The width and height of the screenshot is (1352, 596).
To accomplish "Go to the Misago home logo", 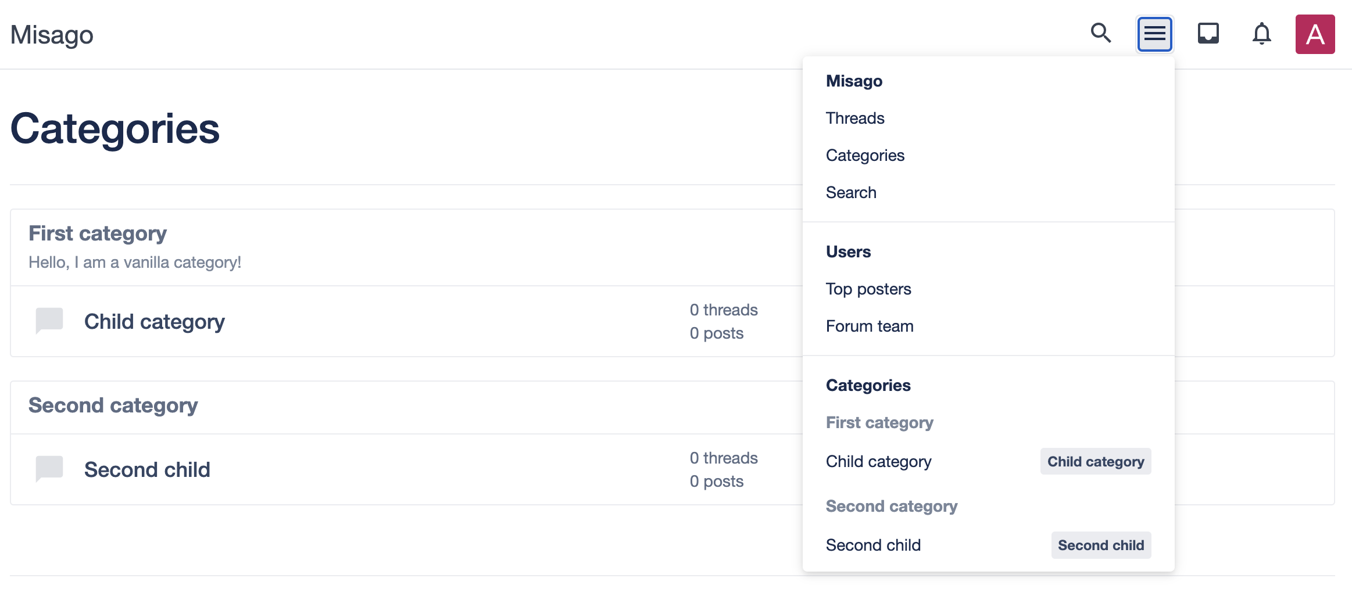I will click(x=52, y=35).
